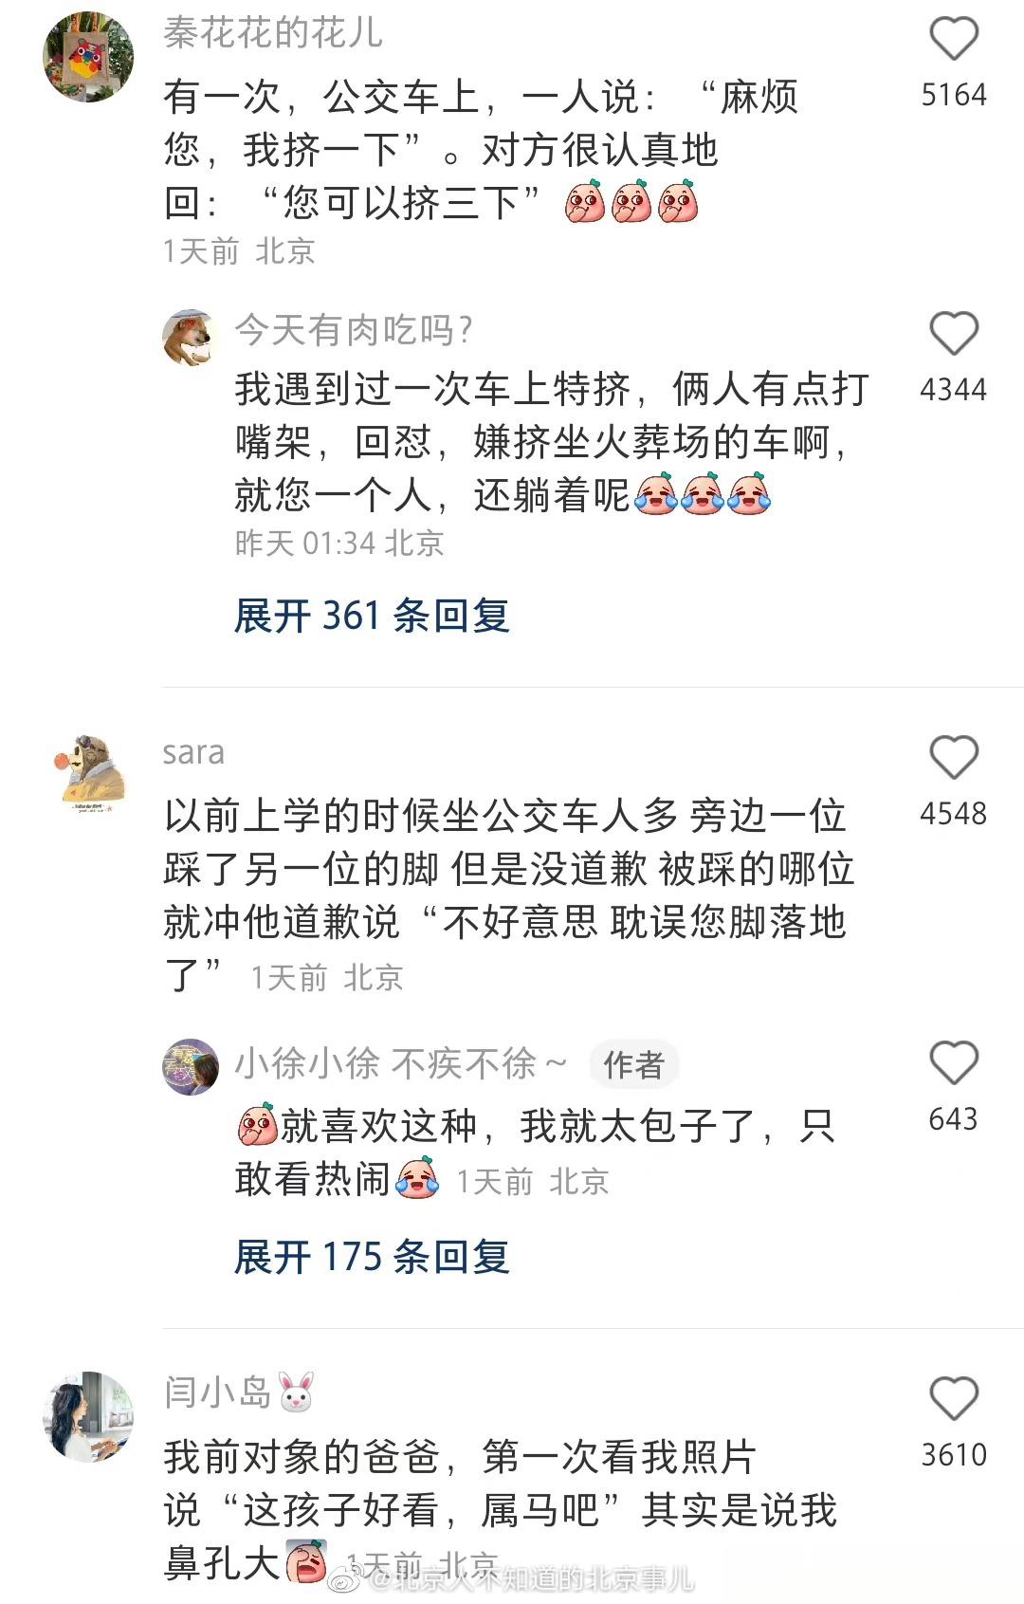Like sara's comment with 4548 likes

[953, 758]
